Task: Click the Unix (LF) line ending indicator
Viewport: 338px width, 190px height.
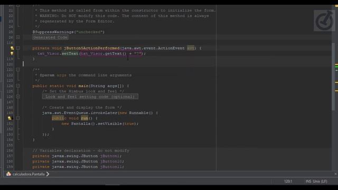Action: pyautogui.click(x=320, y=182)
